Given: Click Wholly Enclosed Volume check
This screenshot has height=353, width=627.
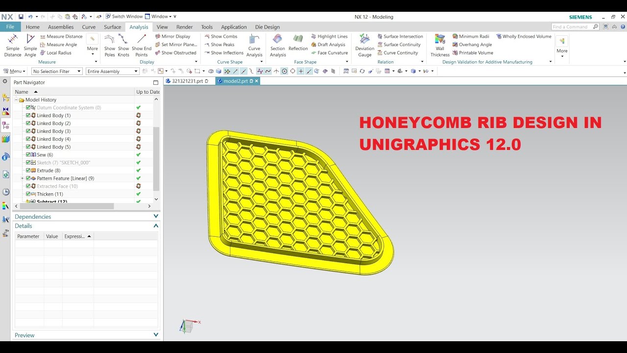Looking at the screenshot, I should pyautogui.click(x=524, y=36).
